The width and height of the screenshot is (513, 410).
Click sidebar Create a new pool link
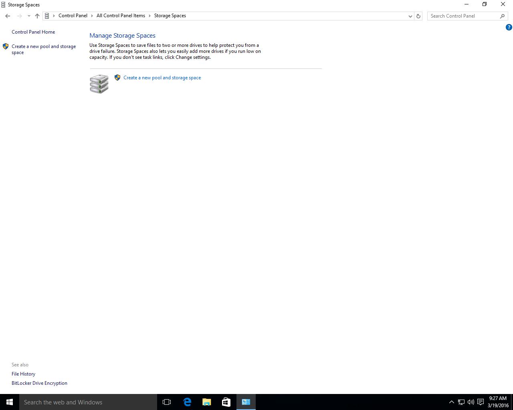44,49
